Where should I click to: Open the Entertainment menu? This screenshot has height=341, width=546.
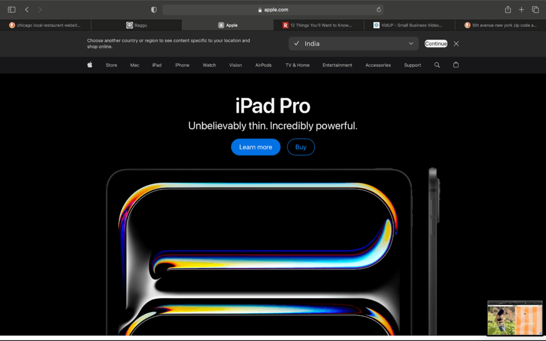(x=337, y=65)
